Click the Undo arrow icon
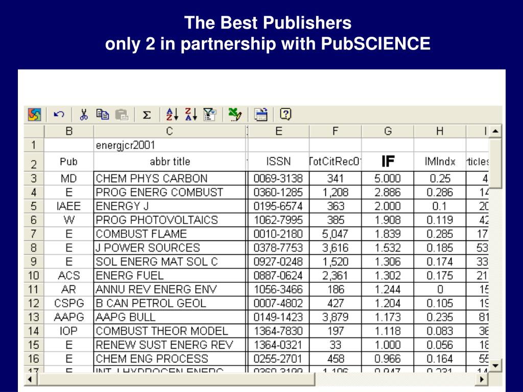523x392 pixels. point(59,115)
